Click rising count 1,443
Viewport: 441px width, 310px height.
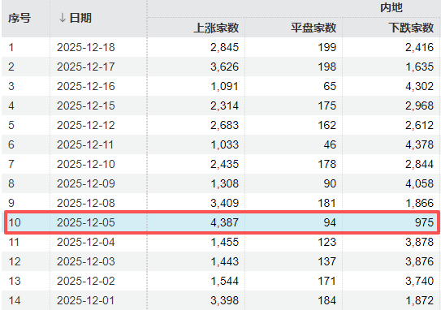[x=224, y=261]
